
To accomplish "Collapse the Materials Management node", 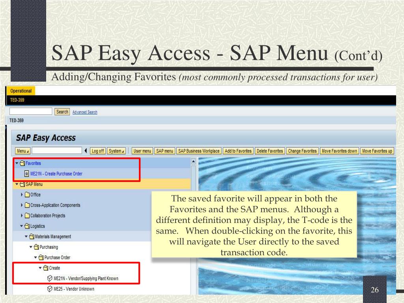I will pyautogui.click(x=26, y=236).
